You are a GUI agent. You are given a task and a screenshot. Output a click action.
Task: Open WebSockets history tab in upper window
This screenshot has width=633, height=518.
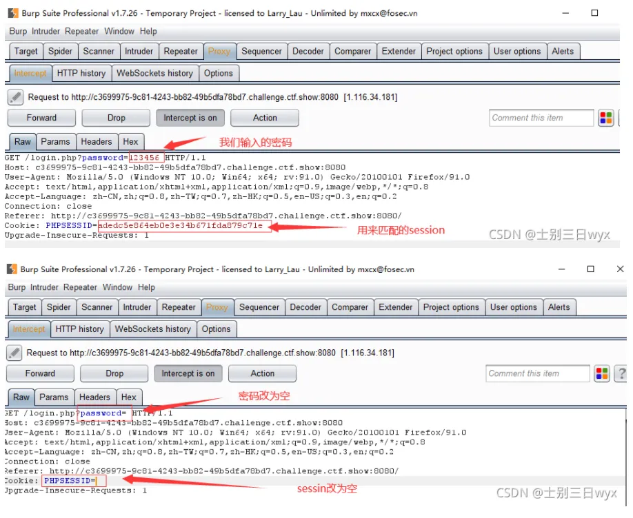click(154, 73)
